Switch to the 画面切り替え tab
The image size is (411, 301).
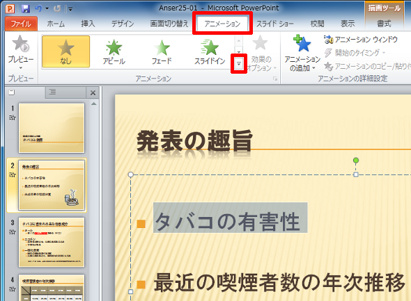169,24
